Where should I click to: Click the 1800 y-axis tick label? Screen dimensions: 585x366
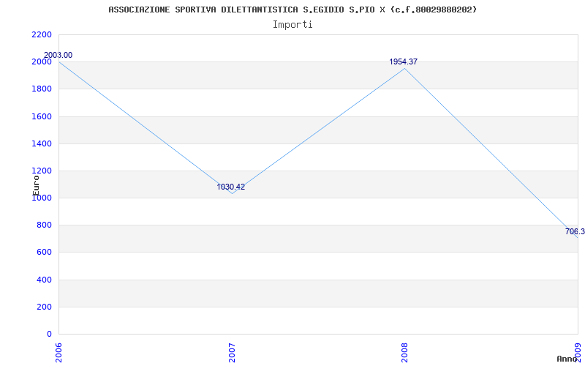click(42, 89)
